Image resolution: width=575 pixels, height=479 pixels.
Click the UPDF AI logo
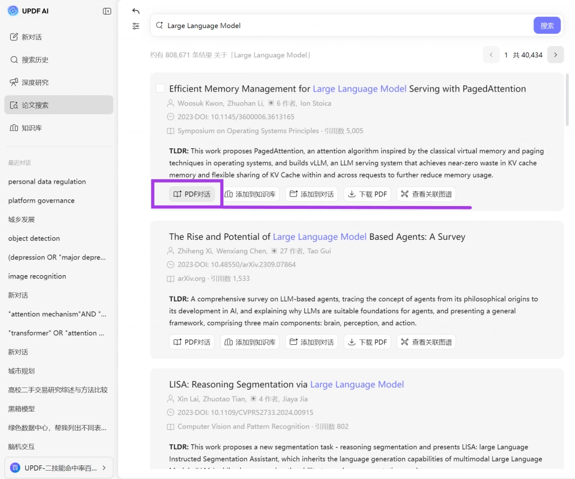[x=13, y=11]
